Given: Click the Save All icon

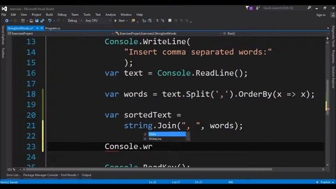Looking at the screenshot, I should click(42, 21).
